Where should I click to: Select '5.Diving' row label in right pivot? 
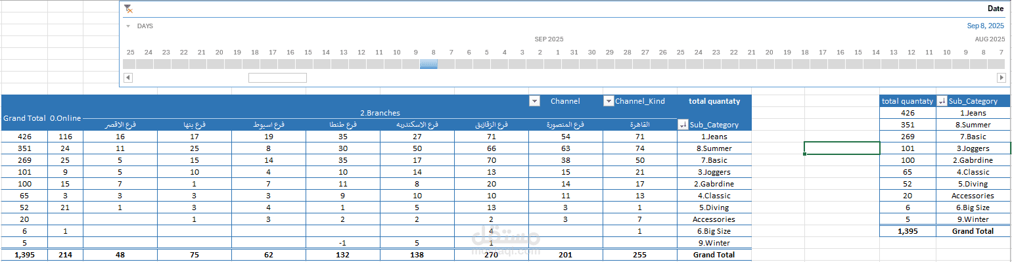973,184
